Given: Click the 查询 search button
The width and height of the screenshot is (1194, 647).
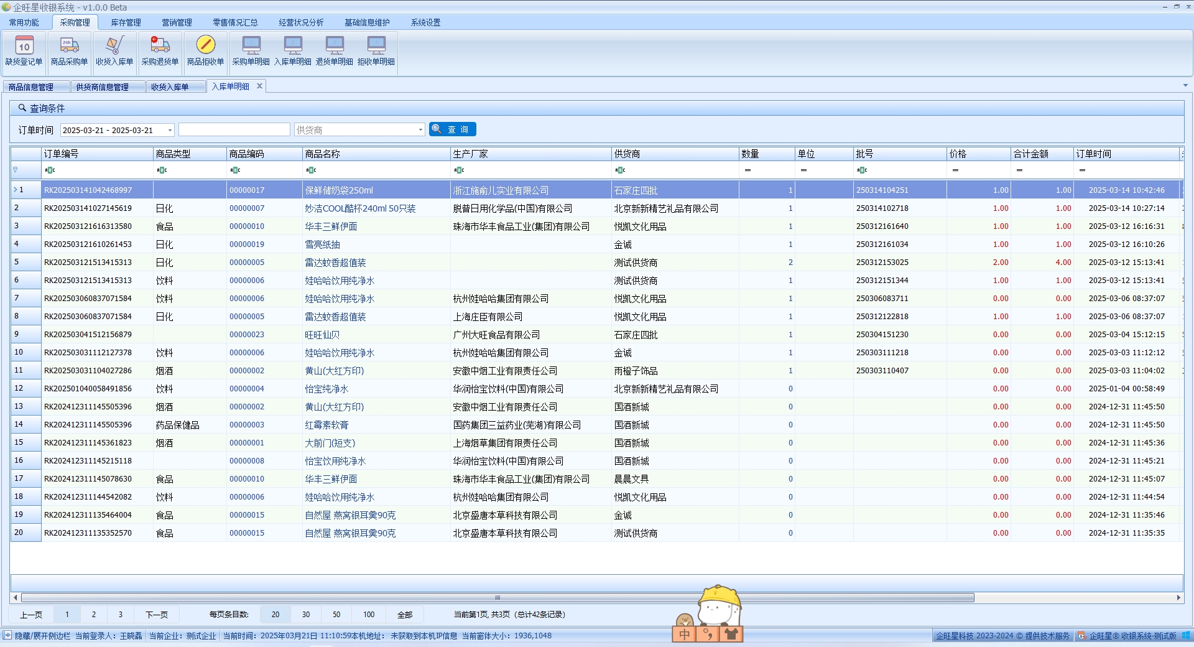Looking at the screenshot, I should 453,129.
